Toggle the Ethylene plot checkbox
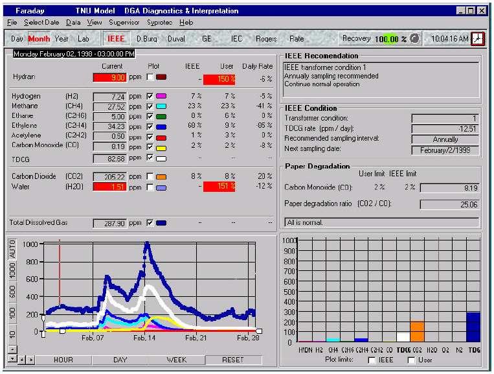The image size is (494, 374). tap(150, 127)
